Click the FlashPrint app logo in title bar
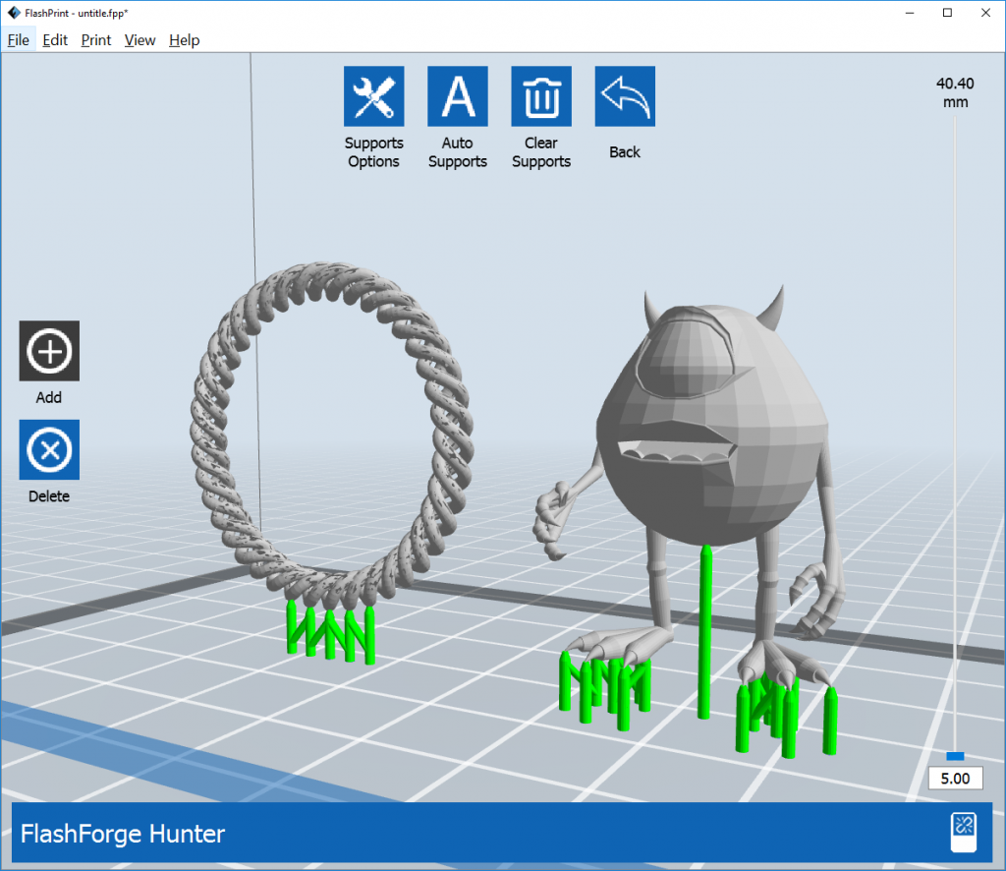Screen dimensions: 1006x871 (14, 13)
